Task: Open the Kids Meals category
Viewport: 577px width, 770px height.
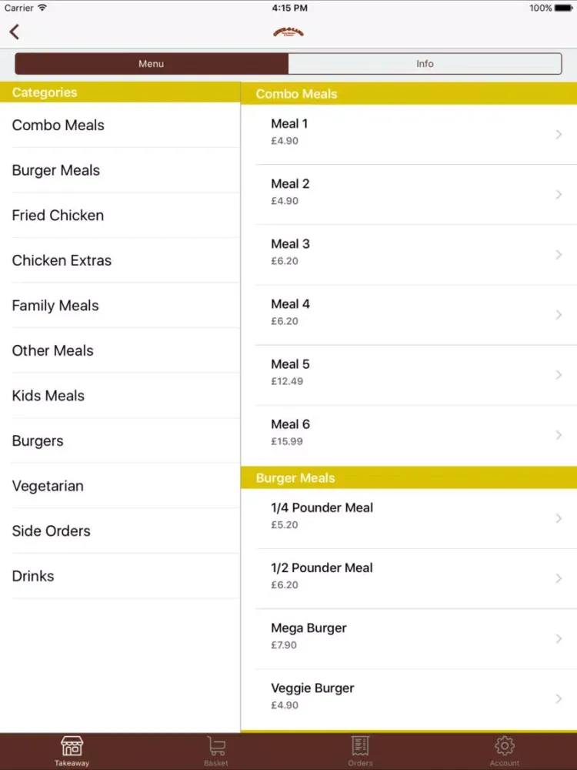Action: pos(120,396)
